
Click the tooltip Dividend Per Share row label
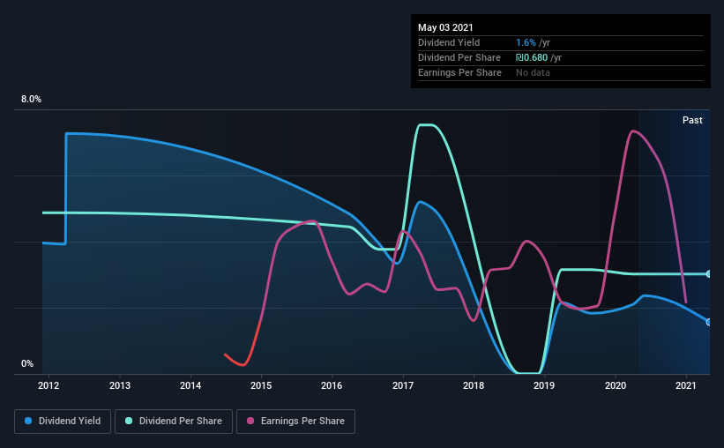pyautogui.click(x=459, y=57)
